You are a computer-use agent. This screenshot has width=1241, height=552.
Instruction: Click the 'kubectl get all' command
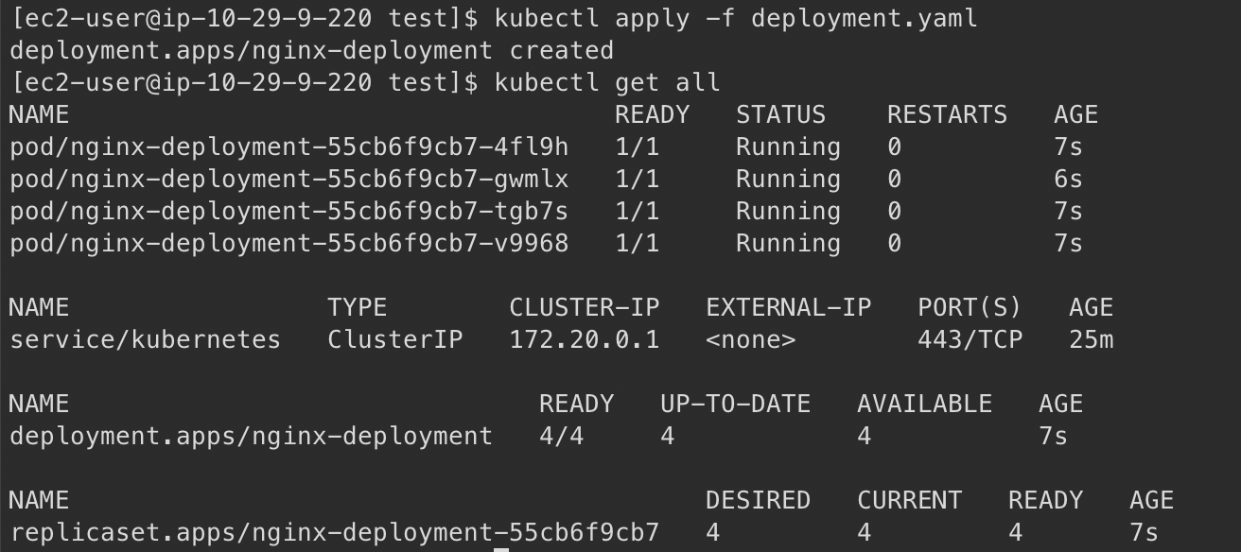coord(607,82)
